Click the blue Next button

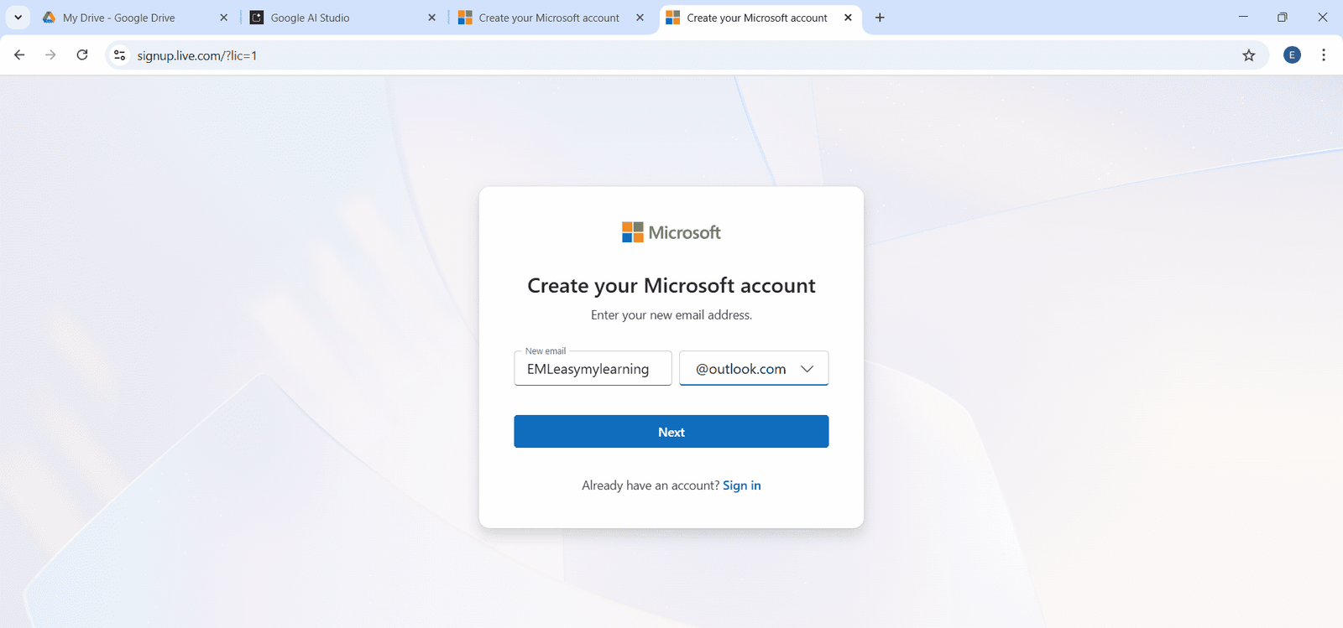coord(671,432)
